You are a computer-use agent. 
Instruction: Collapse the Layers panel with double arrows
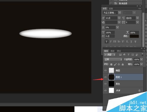coord(142,48)
